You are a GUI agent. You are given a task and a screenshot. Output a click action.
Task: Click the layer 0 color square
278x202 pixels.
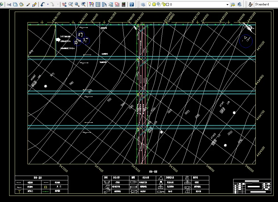point(168,4)
